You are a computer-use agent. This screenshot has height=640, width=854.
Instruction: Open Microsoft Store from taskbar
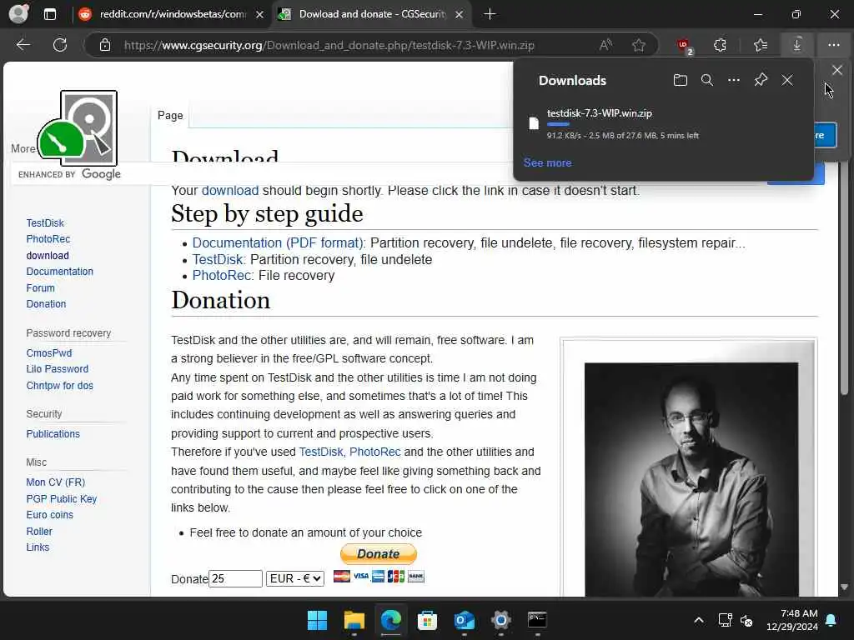click(427, 620)
